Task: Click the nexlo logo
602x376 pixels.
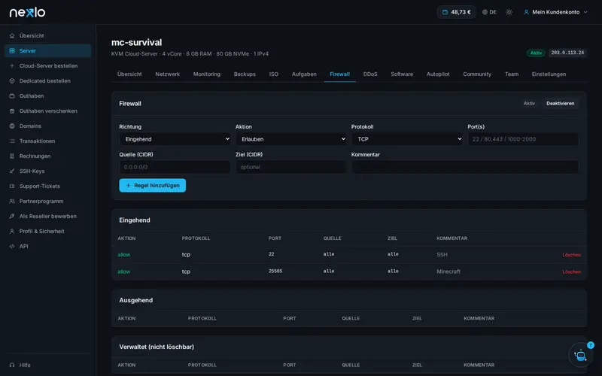Action: point(27,12)
